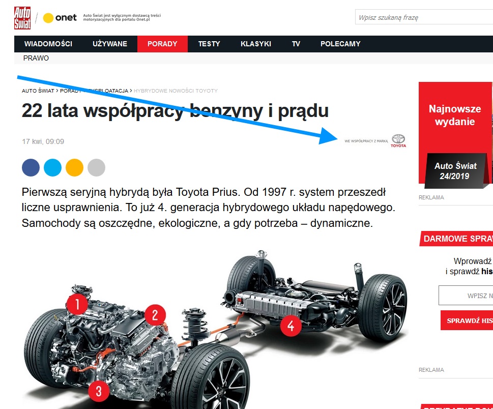Click the light blue share circle
Screen dimensions: 493x409
52,167
